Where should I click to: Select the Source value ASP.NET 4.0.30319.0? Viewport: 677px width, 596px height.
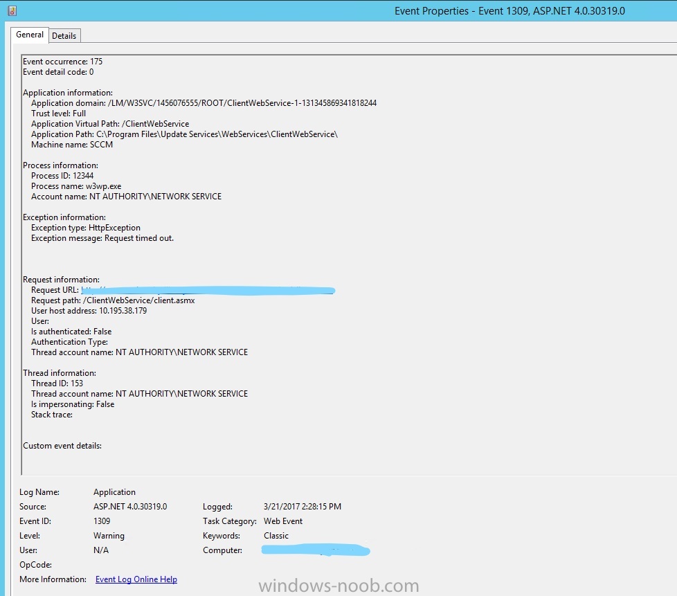pyautogui.click(x=130, y=506)
